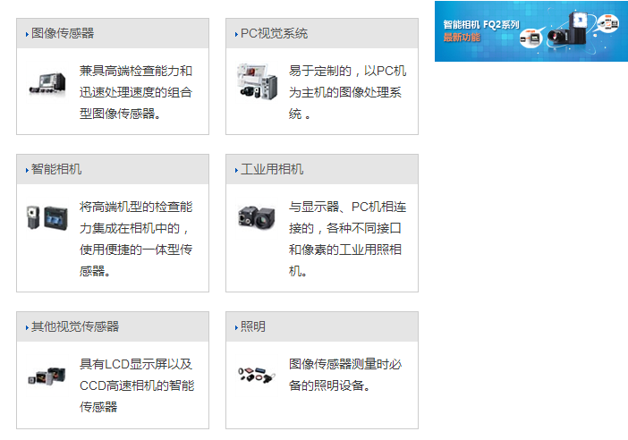Click the arrow bullet before 照明
This screenshot has height=440, width=628.
click(236, 327)
